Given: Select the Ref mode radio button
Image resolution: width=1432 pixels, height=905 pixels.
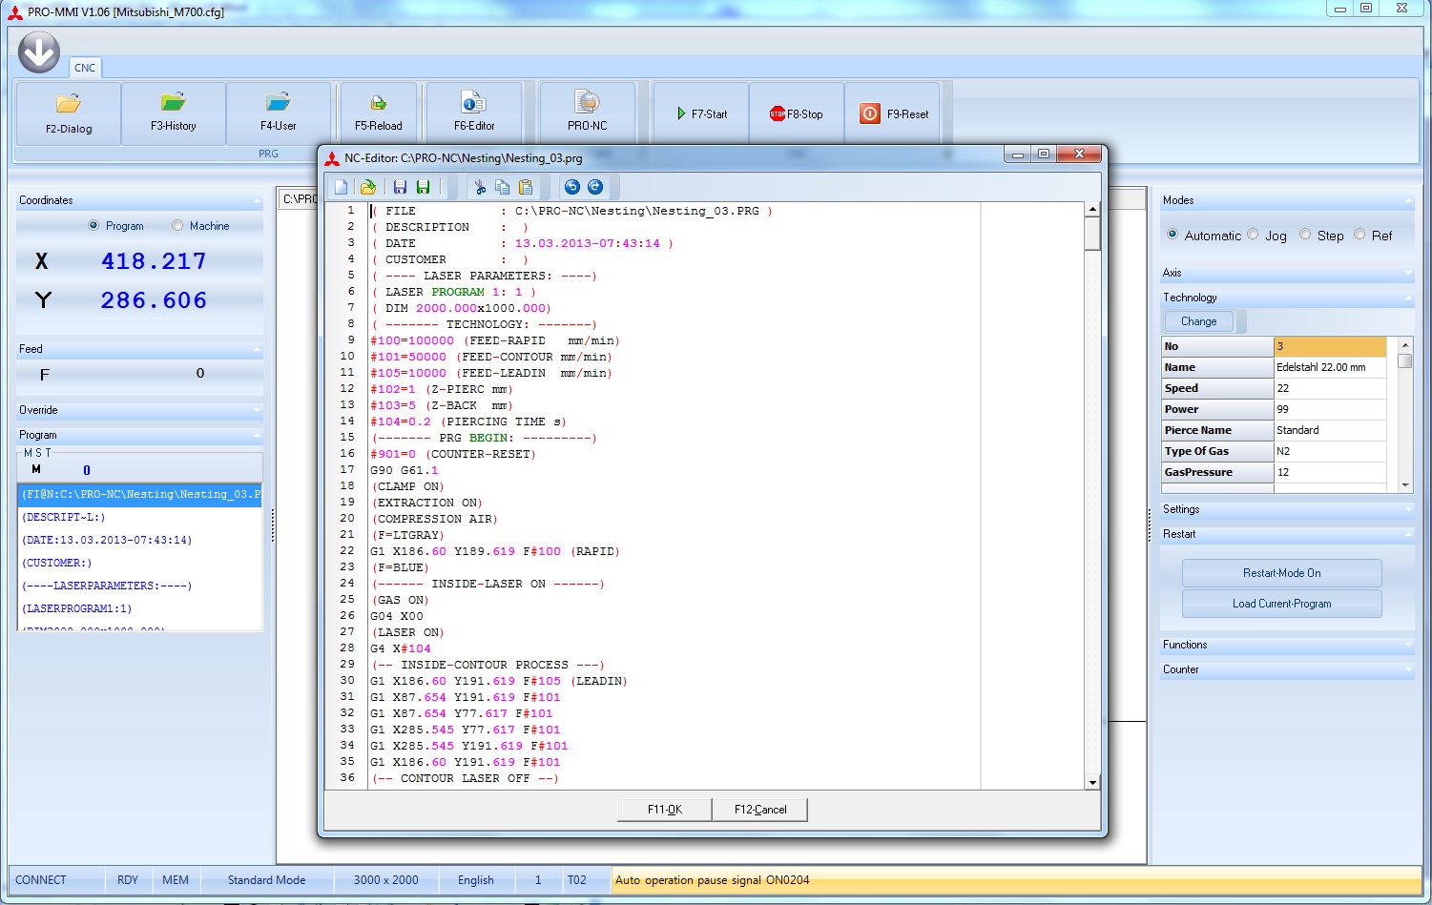Looking at the screenshot, I should (x=1359, y=235).
